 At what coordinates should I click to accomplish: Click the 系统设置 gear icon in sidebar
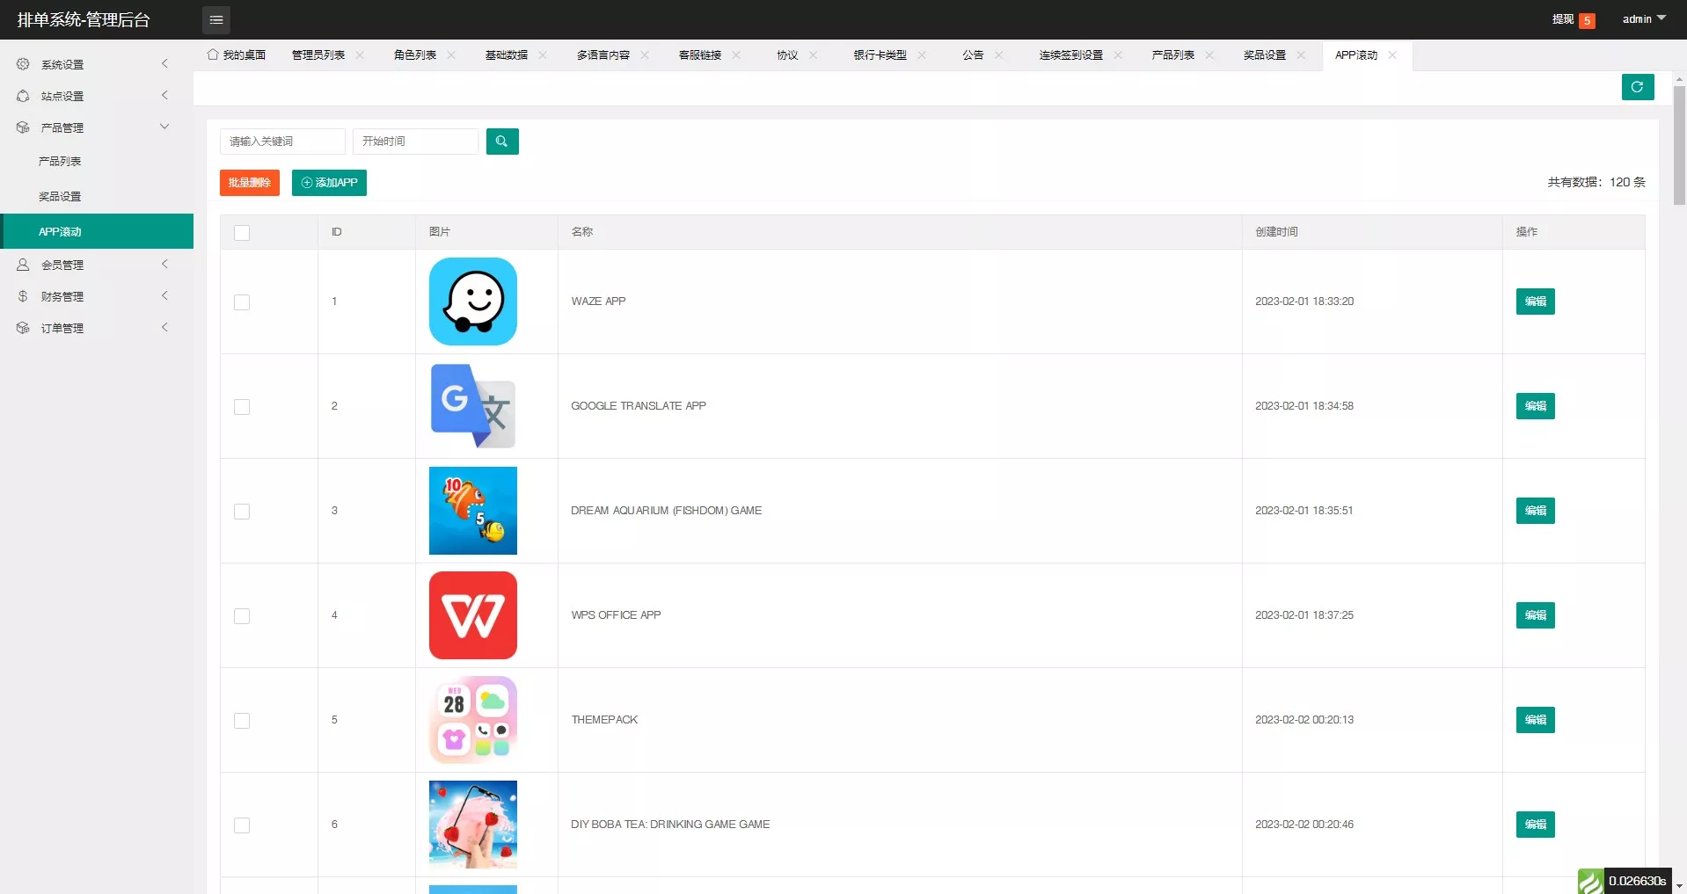[23, 64]
